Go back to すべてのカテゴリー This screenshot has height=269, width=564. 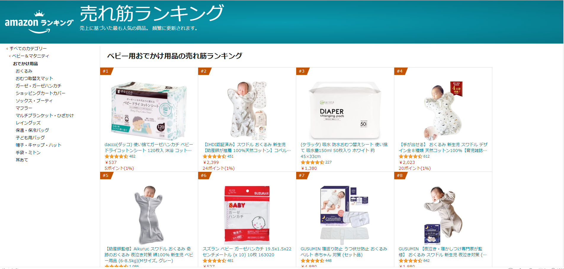coord(28,49)
